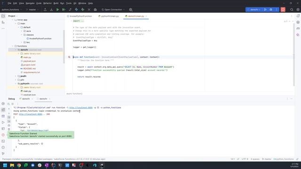The image size is (301, 169).
Task: Open the Navigate menu
Action: pos(30,3)
